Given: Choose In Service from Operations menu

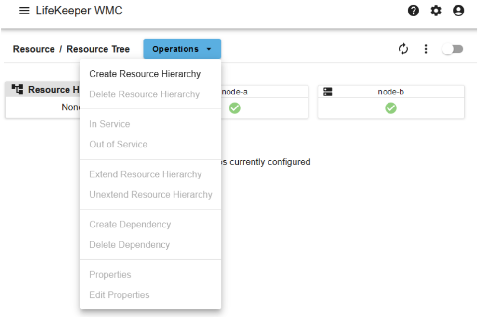Looking at the screenshot, I should pos(109,124).
